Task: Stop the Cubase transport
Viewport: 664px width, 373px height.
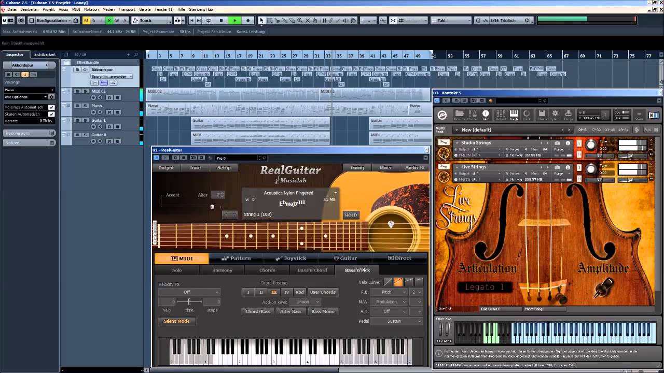Action: [x=222, y=21]
